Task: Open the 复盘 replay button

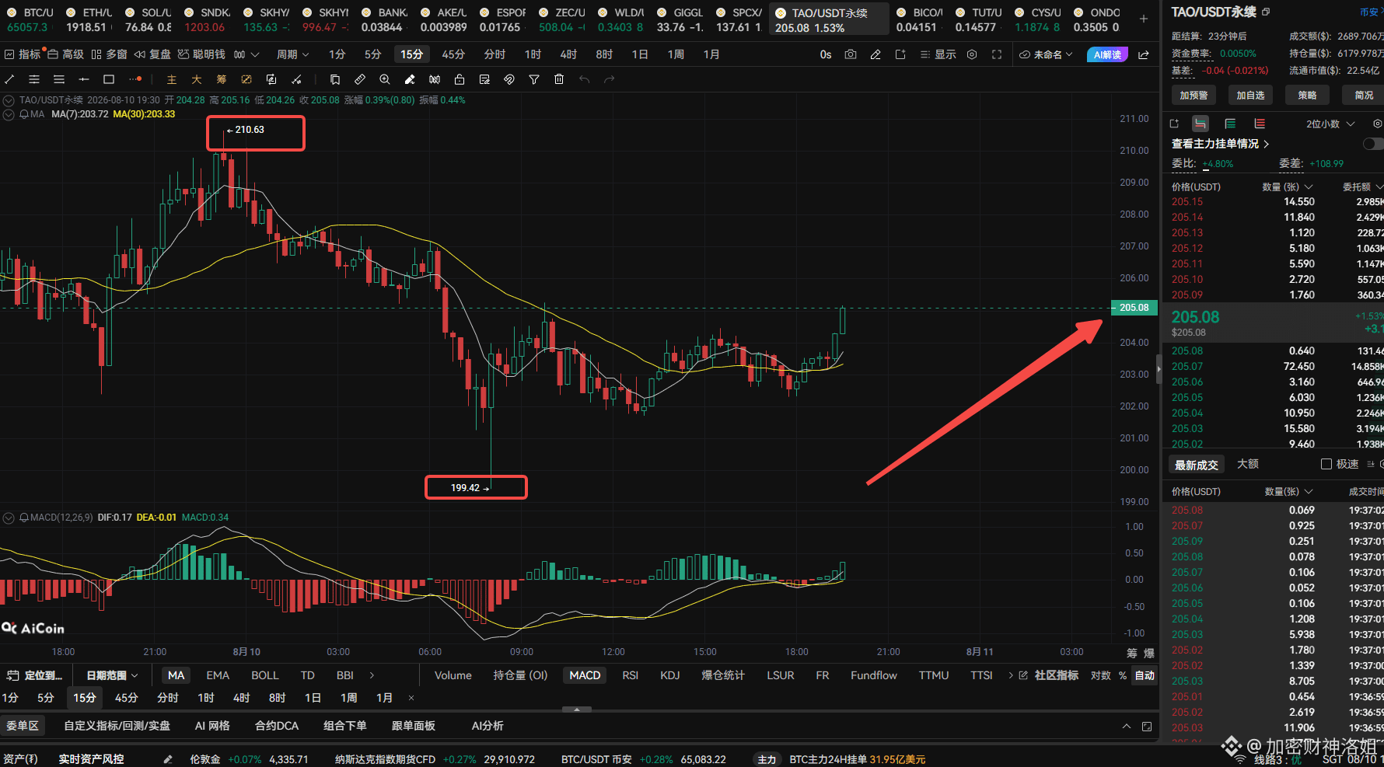Action: (152, 54)
